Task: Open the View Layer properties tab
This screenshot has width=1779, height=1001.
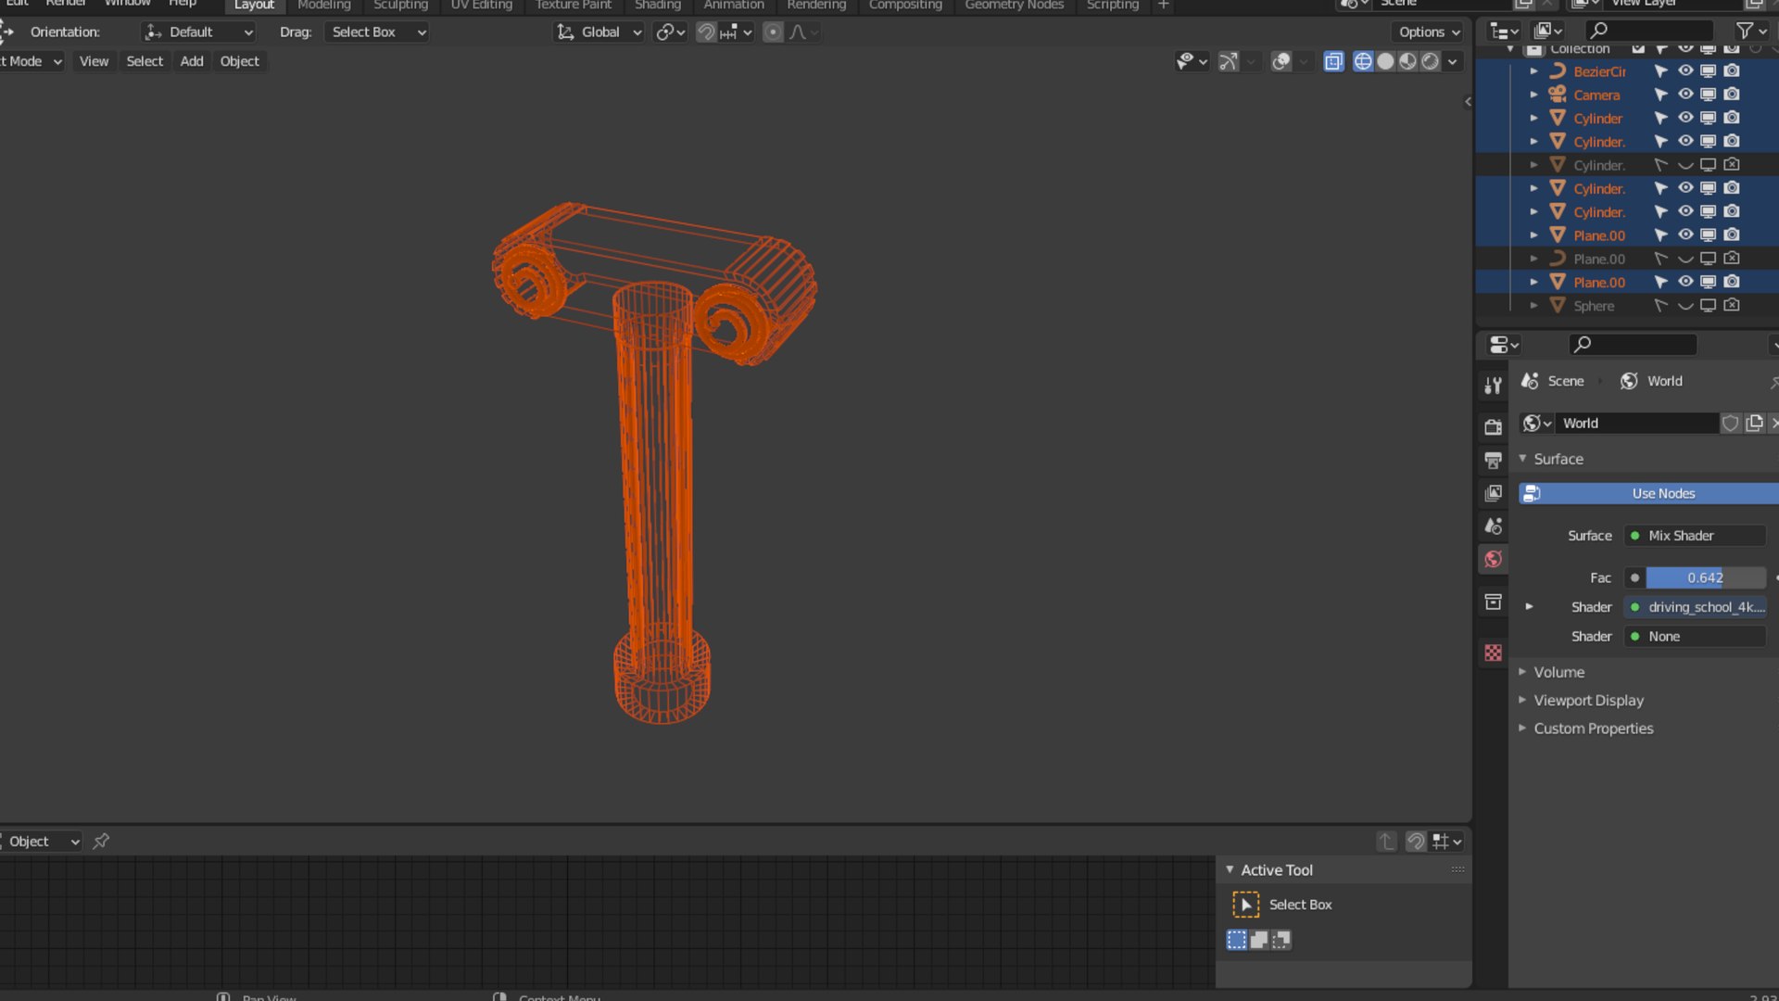Action: pyautogui.click(x=1493, y=493)
